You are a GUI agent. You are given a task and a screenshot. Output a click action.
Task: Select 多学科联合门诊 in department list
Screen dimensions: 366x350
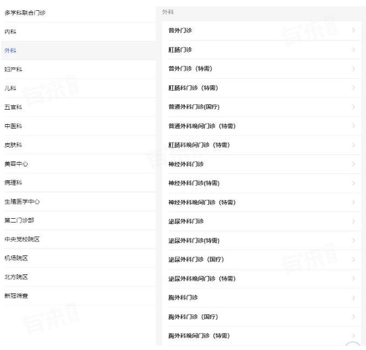pyautogui.click(x=24, y=12)
